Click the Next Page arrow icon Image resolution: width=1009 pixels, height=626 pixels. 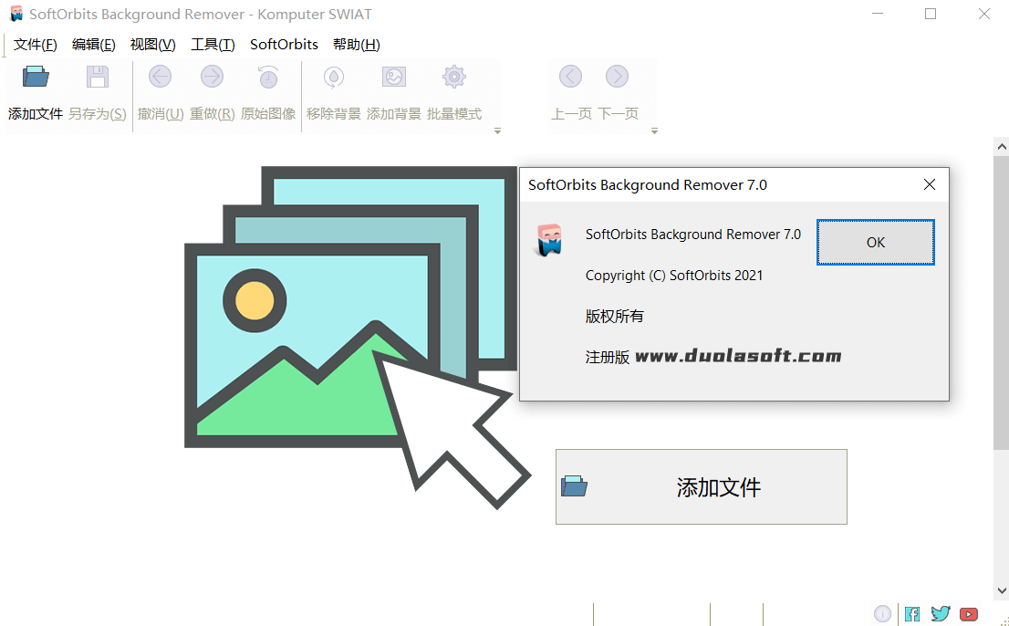click(617, 77)
